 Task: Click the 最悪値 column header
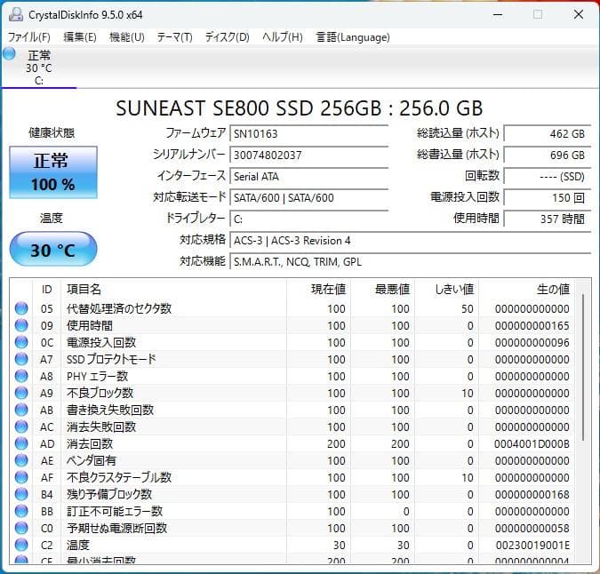[x=382, y=289]
